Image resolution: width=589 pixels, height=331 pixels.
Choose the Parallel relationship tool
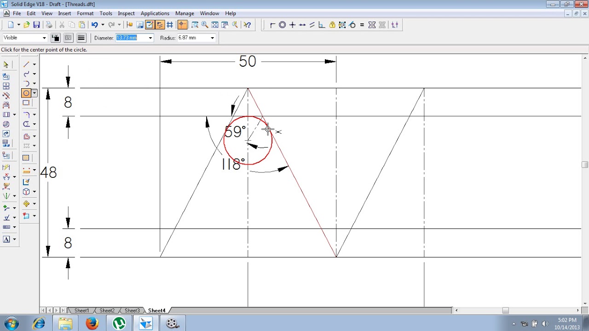(312, 25)
